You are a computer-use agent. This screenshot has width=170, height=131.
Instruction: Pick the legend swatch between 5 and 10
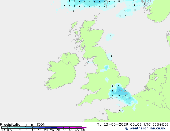click(29, 128)
